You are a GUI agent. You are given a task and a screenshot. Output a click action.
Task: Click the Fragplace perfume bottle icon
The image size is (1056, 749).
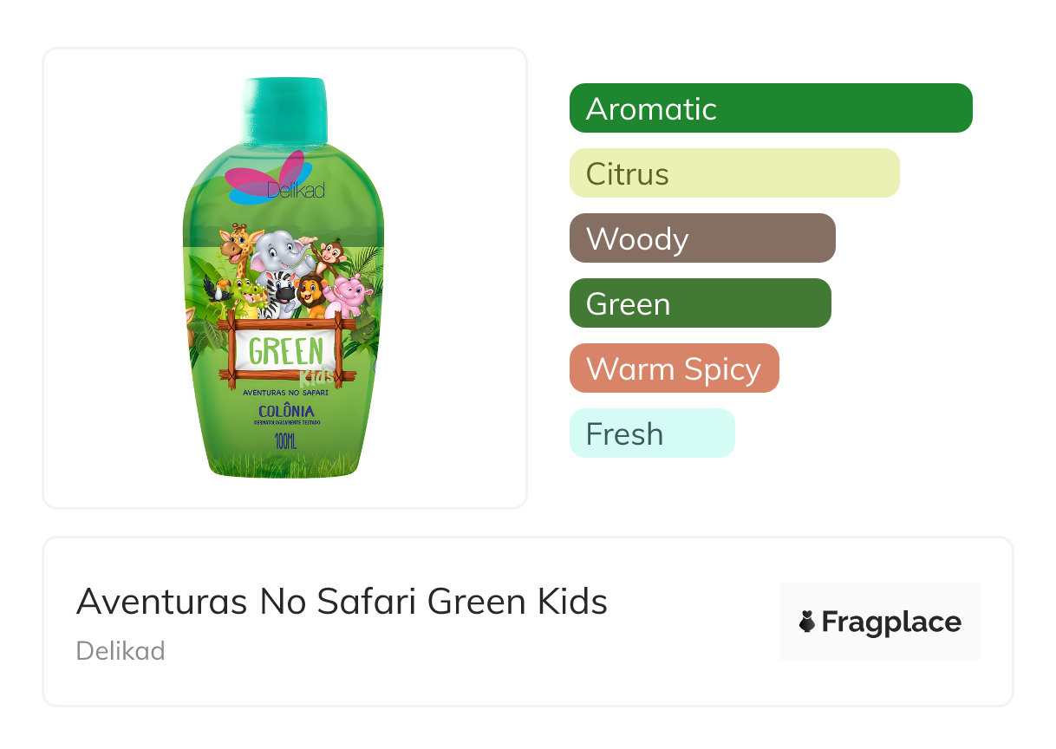tap(807, 622)
